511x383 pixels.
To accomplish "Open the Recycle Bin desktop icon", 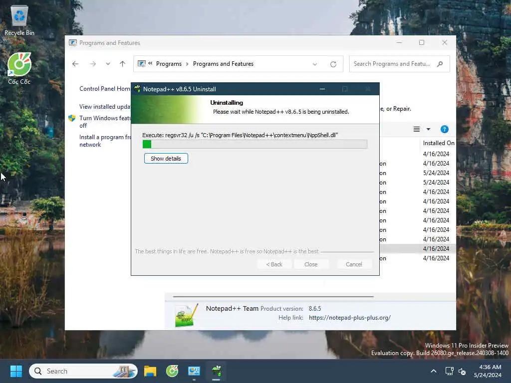I will pos(19,20).
